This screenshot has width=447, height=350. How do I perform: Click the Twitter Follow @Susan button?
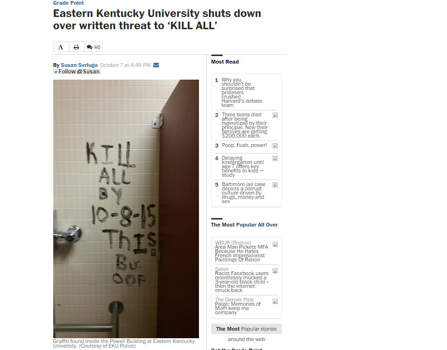(x=77, y=72)
